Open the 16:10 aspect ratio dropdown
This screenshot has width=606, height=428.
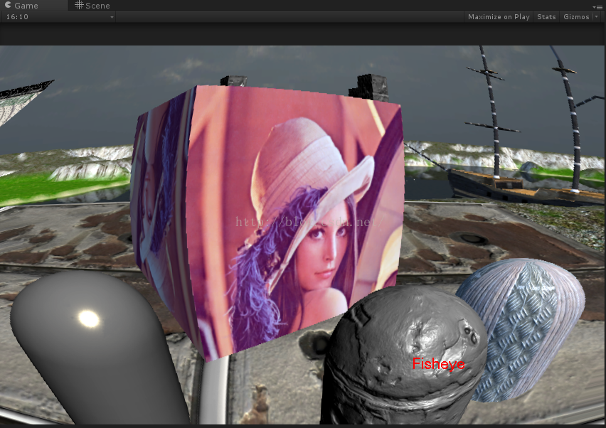point(58,17)
